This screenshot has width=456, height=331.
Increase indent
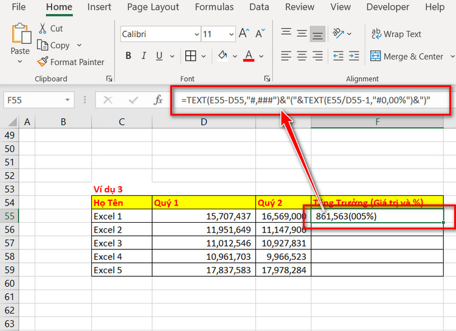[x=354, y=55]
